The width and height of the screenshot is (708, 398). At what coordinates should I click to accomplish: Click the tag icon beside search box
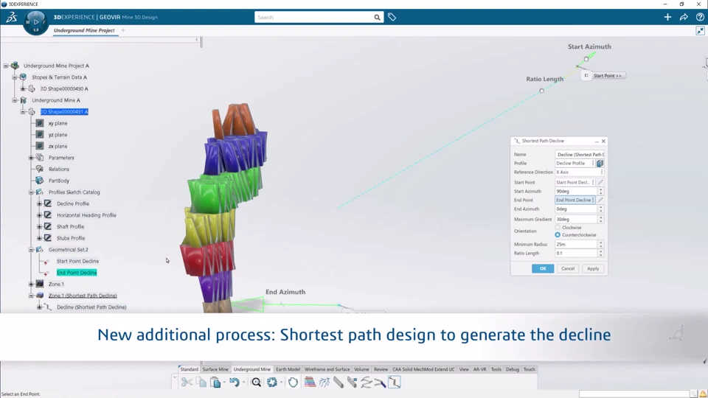(x=392, y=17)
